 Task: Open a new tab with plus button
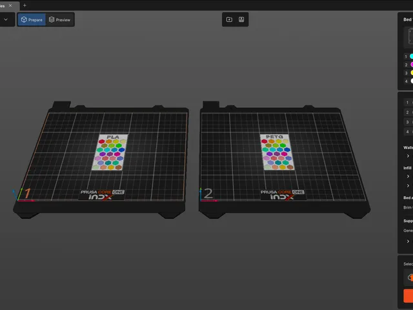coord(25,5)
